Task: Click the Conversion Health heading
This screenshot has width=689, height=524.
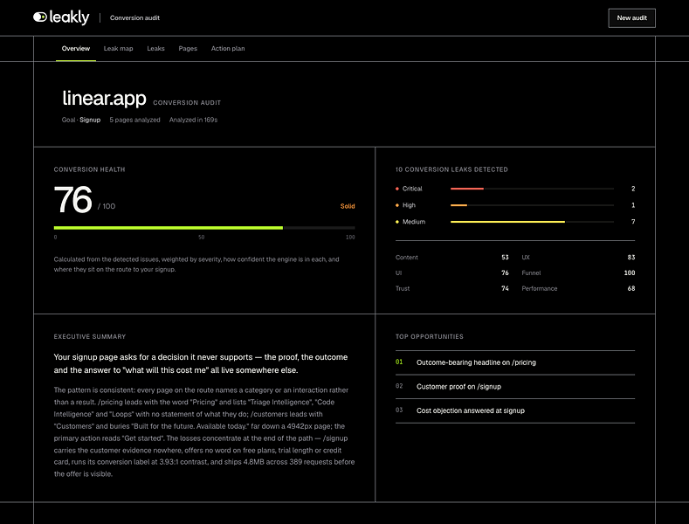Action: (x=89, y=169)
